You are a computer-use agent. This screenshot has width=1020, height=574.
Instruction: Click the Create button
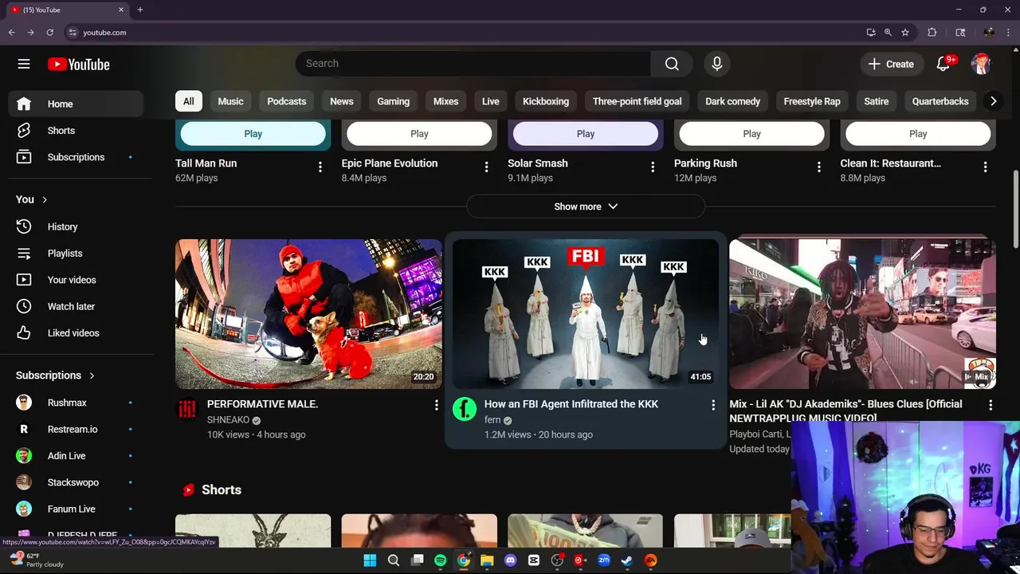point(891,64)
